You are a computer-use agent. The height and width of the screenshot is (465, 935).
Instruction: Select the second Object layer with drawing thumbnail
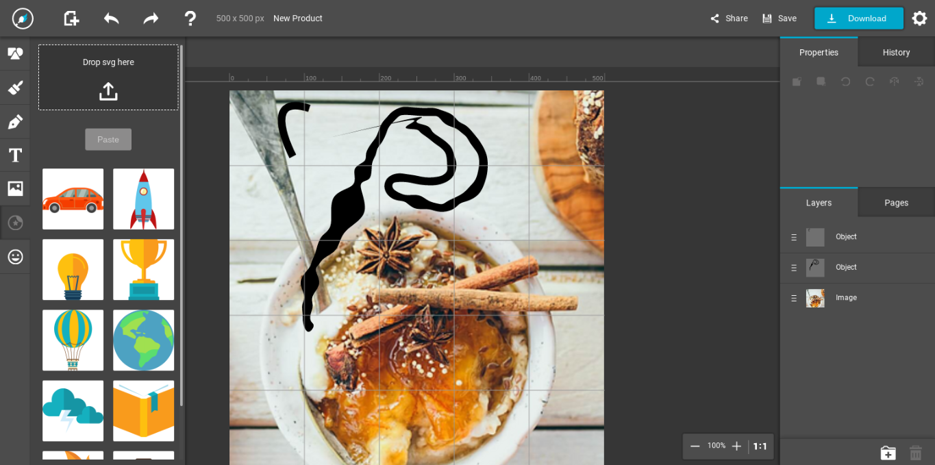tap(858, 268)
